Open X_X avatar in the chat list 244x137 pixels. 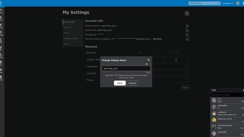(x=214, y=100)
